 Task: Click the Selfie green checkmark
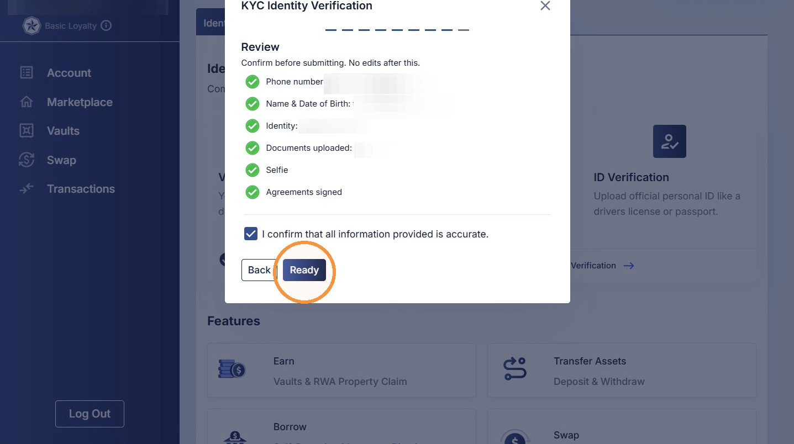pos(253,170)
